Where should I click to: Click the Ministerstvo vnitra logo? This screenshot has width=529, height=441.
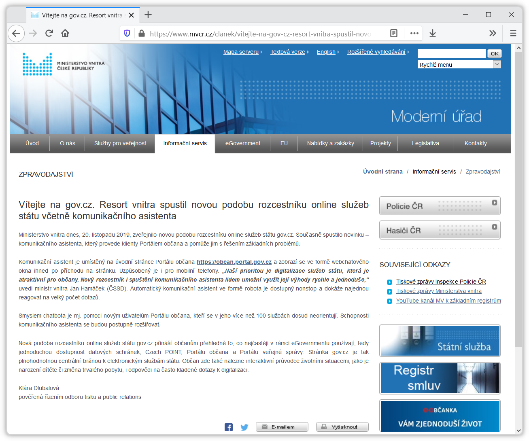coord(64,64)
